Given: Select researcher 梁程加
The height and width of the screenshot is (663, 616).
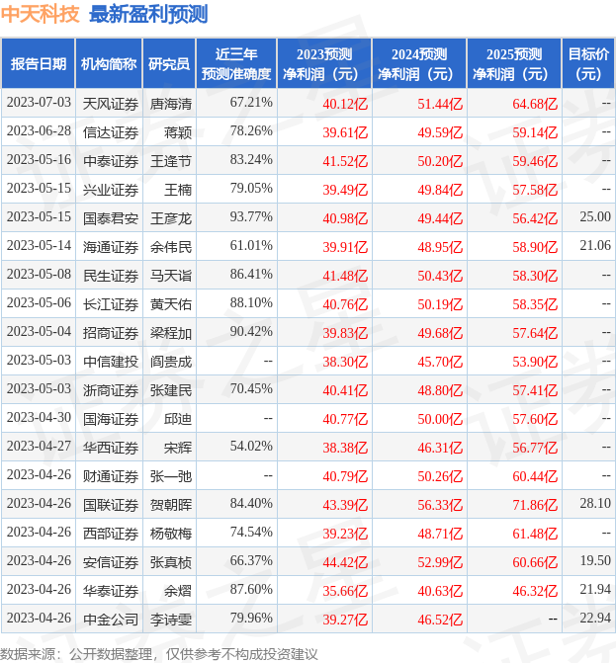Looking at the screenshot, I should coord(171,333).
